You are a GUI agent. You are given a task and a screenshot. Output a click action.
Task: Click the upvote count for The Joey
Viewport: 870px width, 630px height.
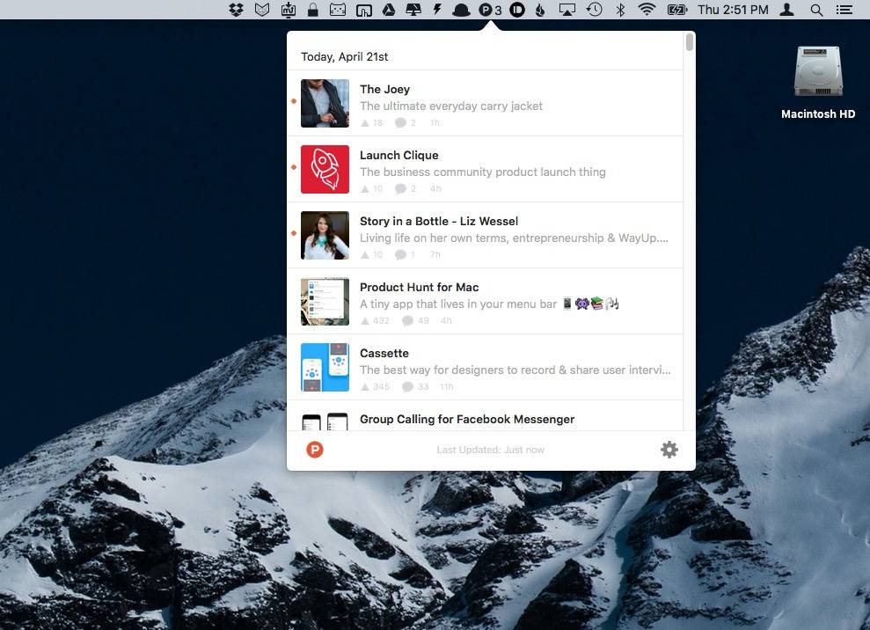tap(372, 122)
